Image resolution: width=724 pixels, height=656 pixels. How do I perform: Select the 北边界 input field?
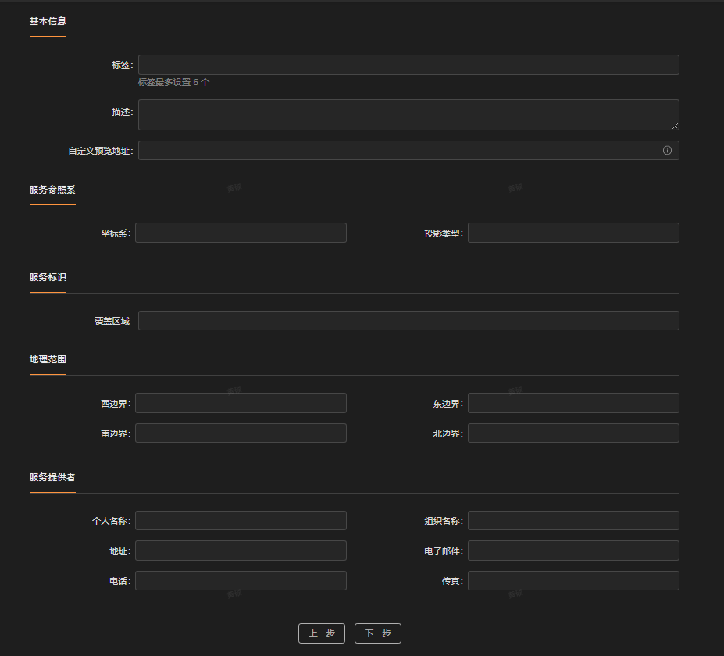573,433
